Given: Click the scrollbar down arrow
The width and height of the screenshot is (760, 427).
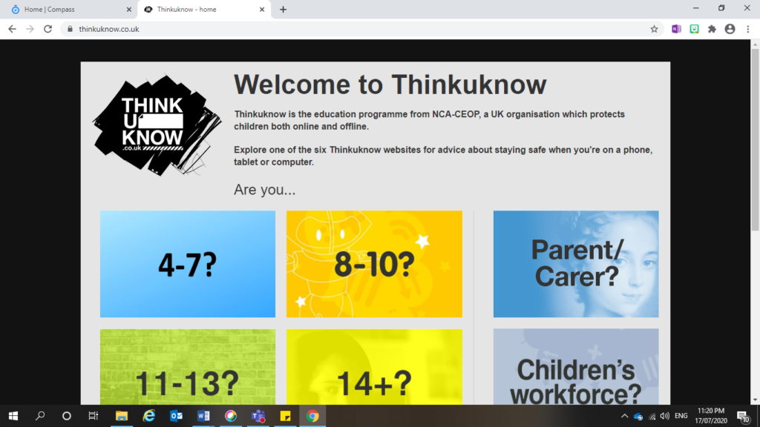Looking at the screenshot, I should tap(755, 400).
